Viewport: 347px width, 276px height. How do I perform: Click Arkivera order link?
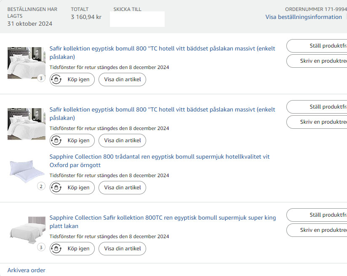(x=27, y=270)
